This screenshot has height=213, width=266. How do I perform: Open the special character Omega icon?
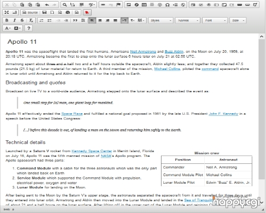point(167,5)
